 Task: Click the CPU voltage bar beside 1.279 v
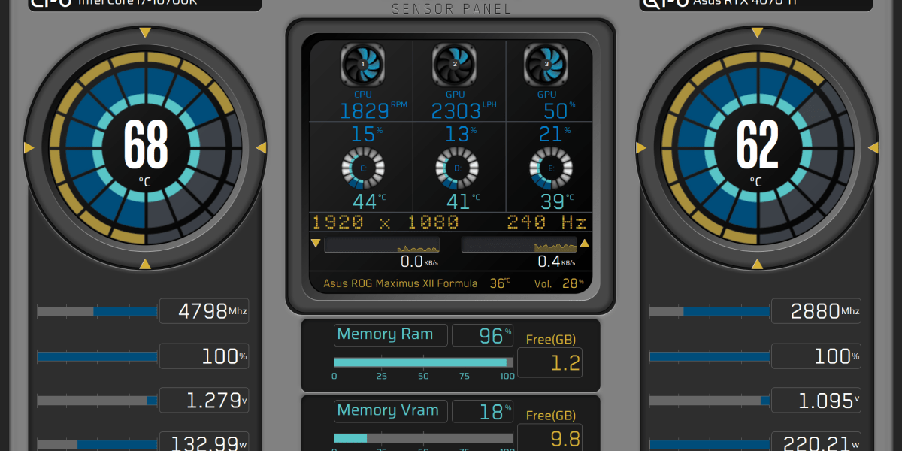click(97, 401)
